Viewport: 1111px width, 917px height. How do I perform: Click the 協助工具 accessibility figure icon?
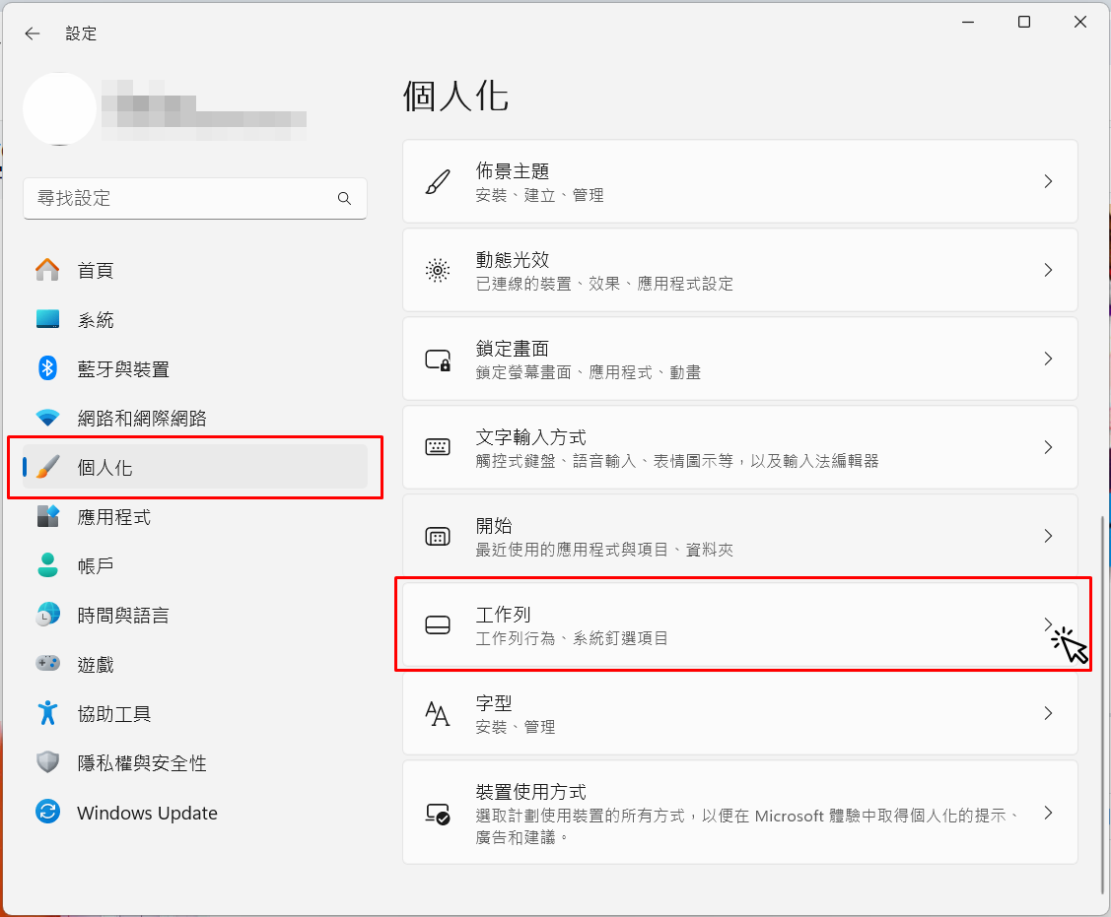(47, 713)
